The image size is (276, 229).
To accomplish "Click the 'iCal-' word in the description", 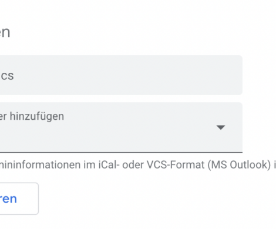I will 109,165.
